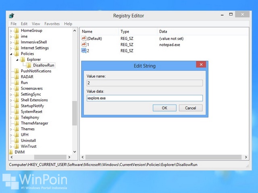Click the SystemReset folder icon

[17, 112]
